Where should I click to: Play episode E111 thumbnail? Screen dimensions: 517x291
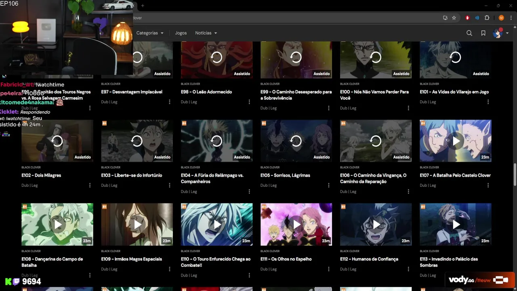click(x=296, y=224)
